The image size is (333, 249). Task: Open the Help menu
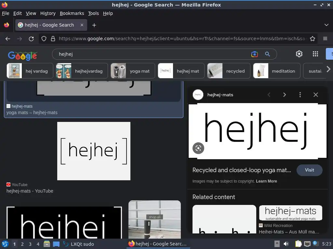tap(108, 13)
